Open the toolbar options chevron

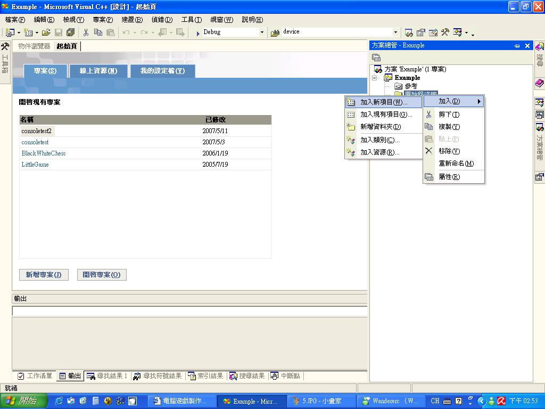[473, 34]
